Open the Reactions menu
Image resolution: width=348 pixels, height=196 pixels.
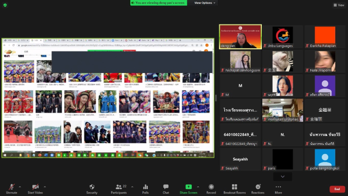pos(257,187)
